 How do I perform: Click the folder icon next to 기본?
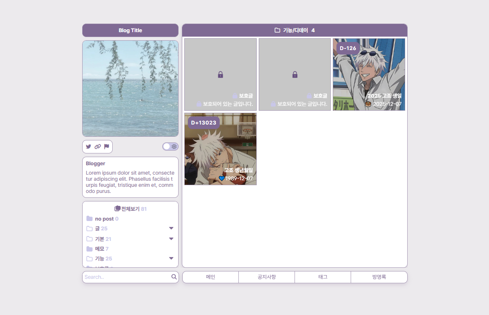[x=90, y=239]
